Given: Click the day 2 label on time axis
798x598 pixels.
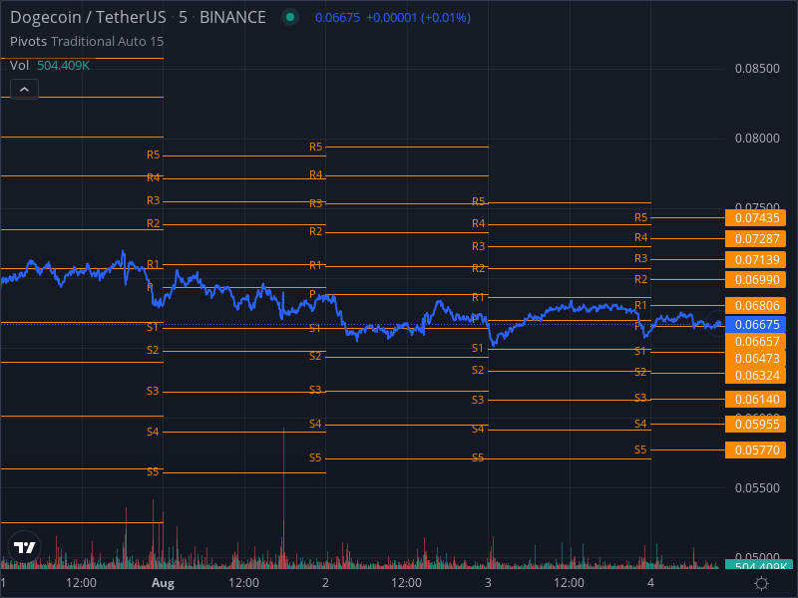Looking at the screenshot, I should [x=325, y=583].
